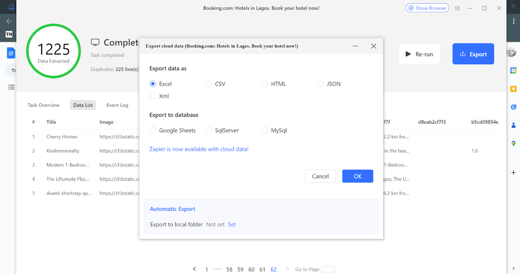The image size is (520, 274).
Task: Open the Maps pin icon
Action: tap(513, 143)
